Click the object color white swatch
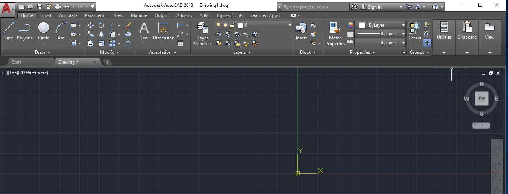This screenshot has height=194, width=508. coord(362,25)
